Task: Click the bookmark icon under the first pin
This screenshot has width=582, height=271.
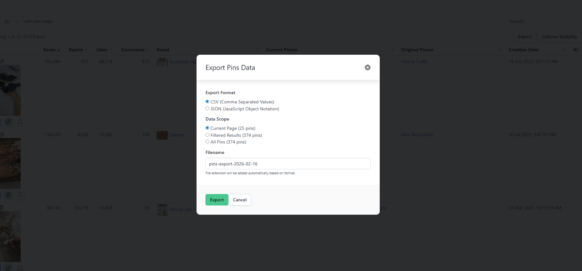Action: (20, 122)
